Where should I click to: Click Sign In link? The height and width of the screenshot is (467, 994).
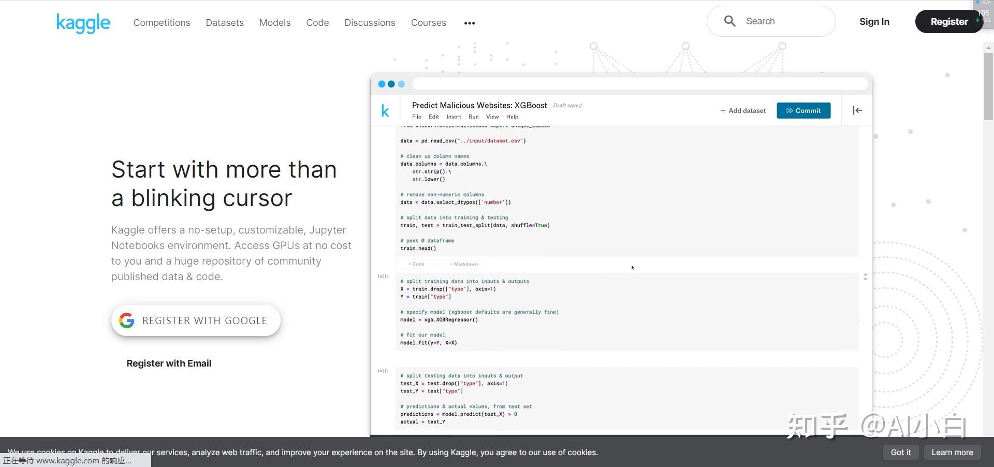[874, 22]
